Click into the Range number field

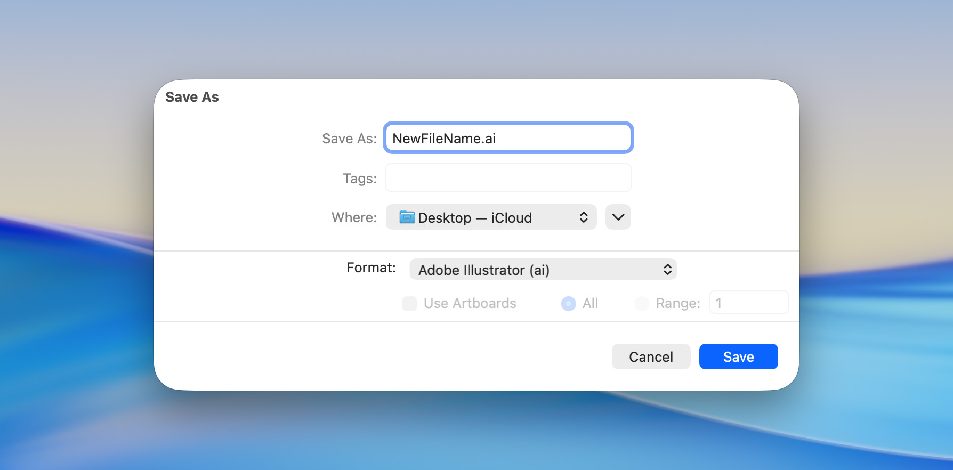pos(748,303)
